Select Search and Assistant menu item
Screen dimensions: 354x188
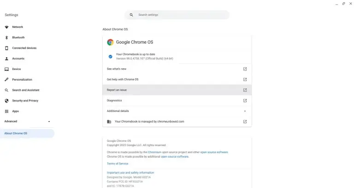[x=25, y=90]
